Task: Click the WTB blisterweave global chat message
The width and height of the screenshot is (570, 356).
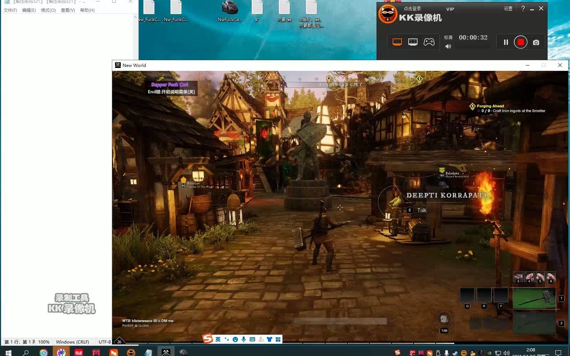Action: click(x=147, y=321)
